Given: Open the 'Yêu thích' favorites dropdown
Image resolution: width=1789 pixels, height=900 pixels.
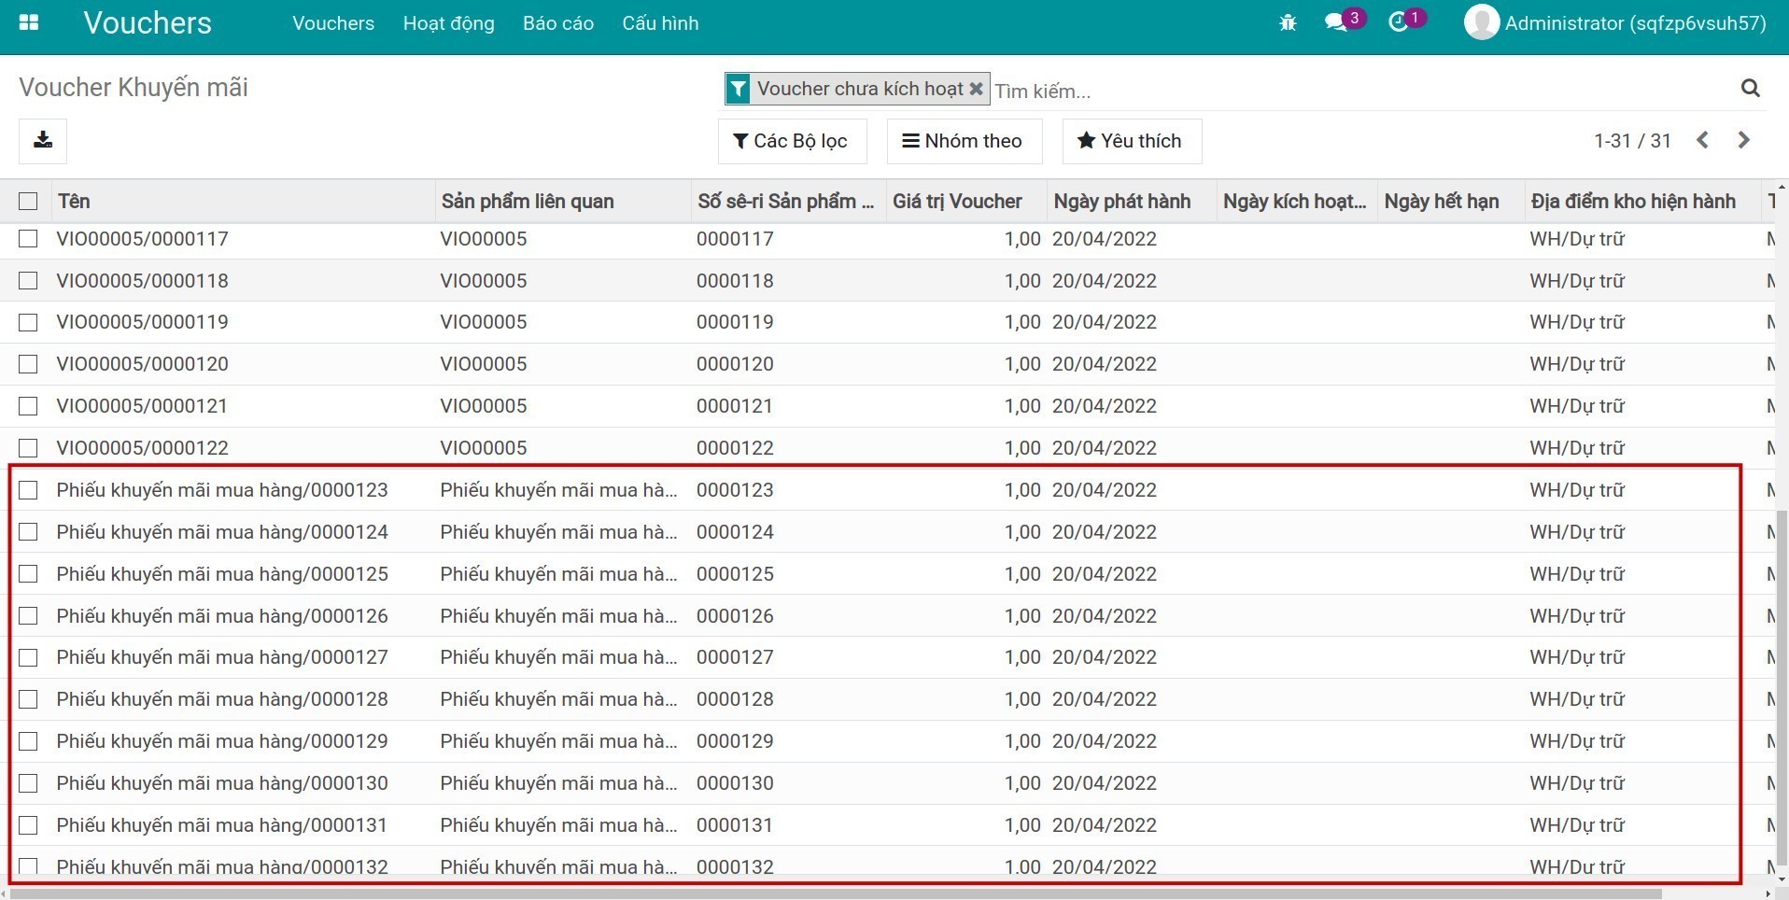Looking at the screenshot, I should (1132, 141).
